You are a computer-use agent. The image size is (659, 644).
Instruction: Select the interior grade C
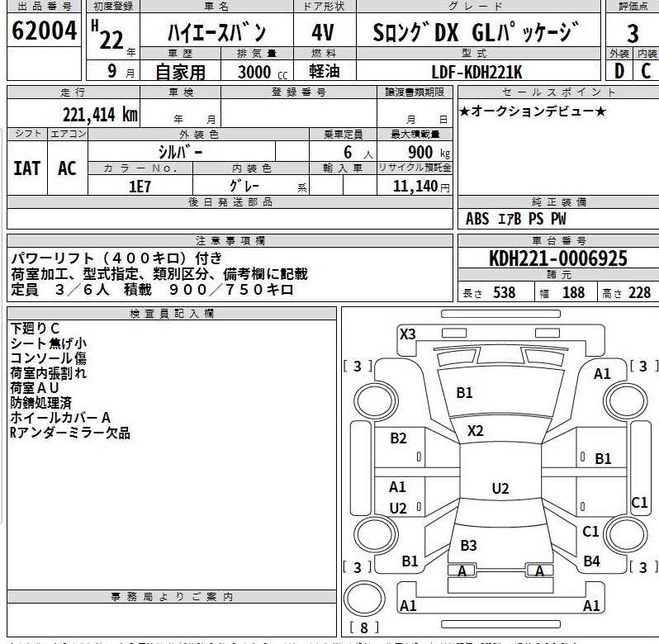coord(646,71)
